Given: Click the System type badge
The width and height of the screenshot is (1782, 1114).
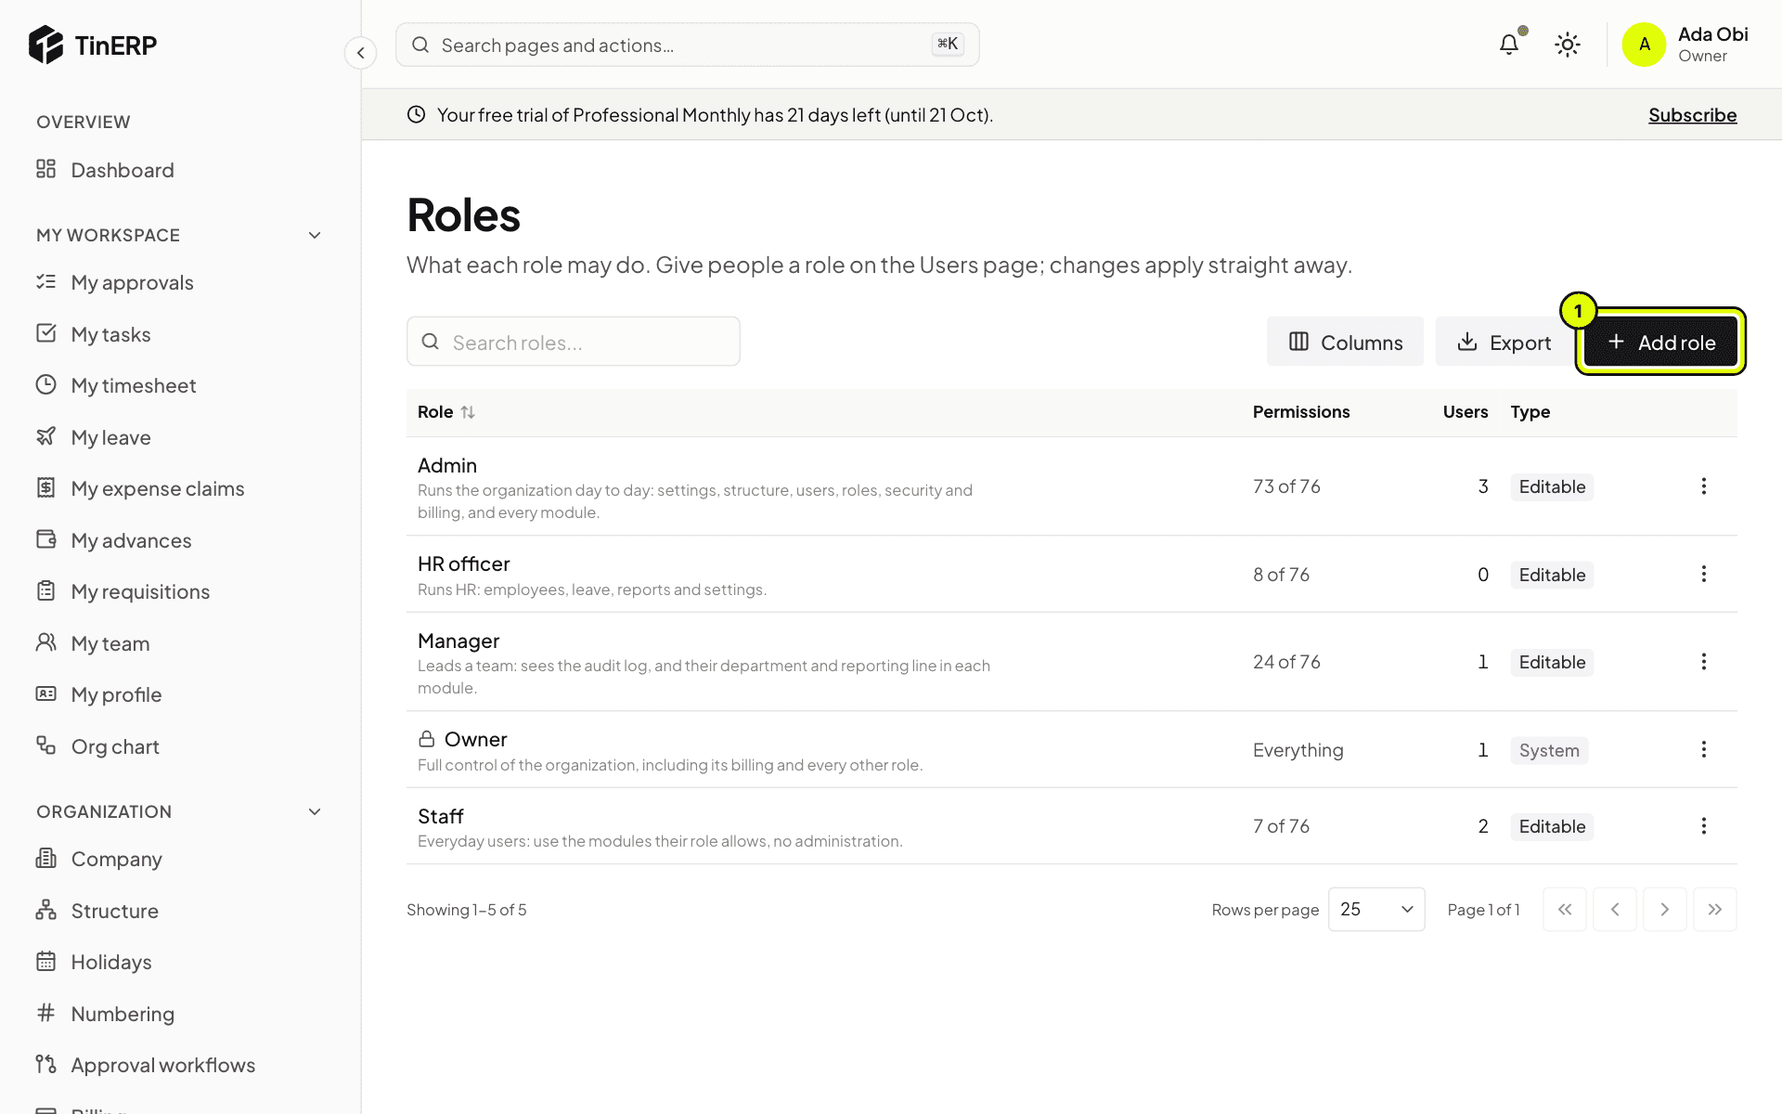Looking at the screenshot, I should pos(1549,750).
